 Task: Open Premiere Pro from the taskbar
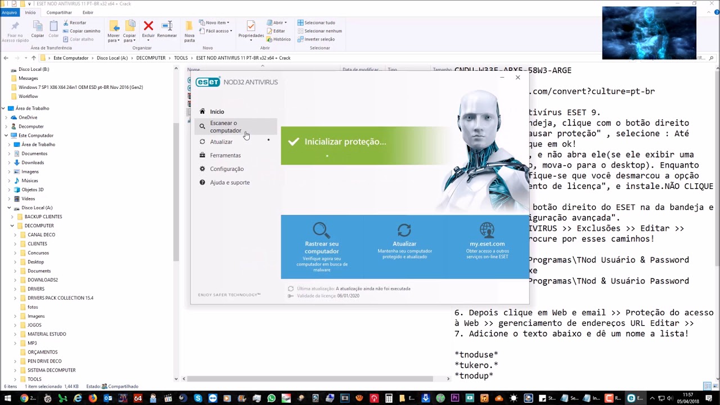[454, 398]
